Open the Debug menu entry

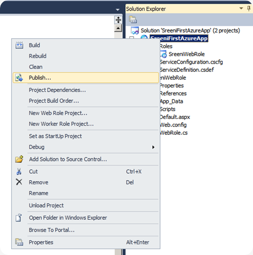(x=86, y=147)
